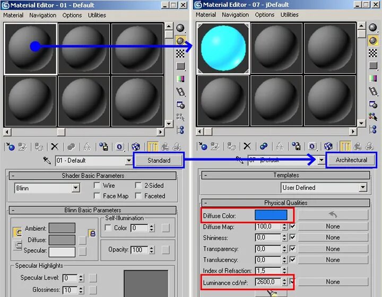Enable the 2-Sided checkbox
This screenshot has height=297, width=382.
(138, 186)
